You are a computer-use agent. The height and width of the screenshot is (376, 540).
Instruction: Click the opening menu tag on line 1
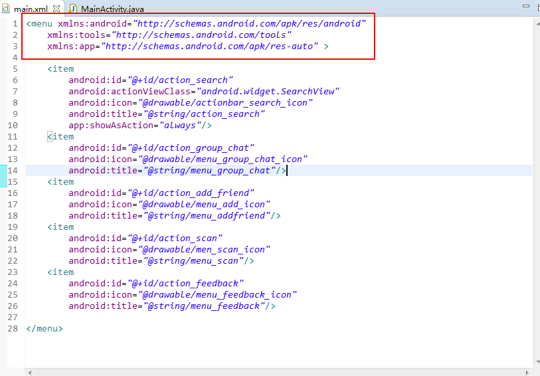(39, 24)
